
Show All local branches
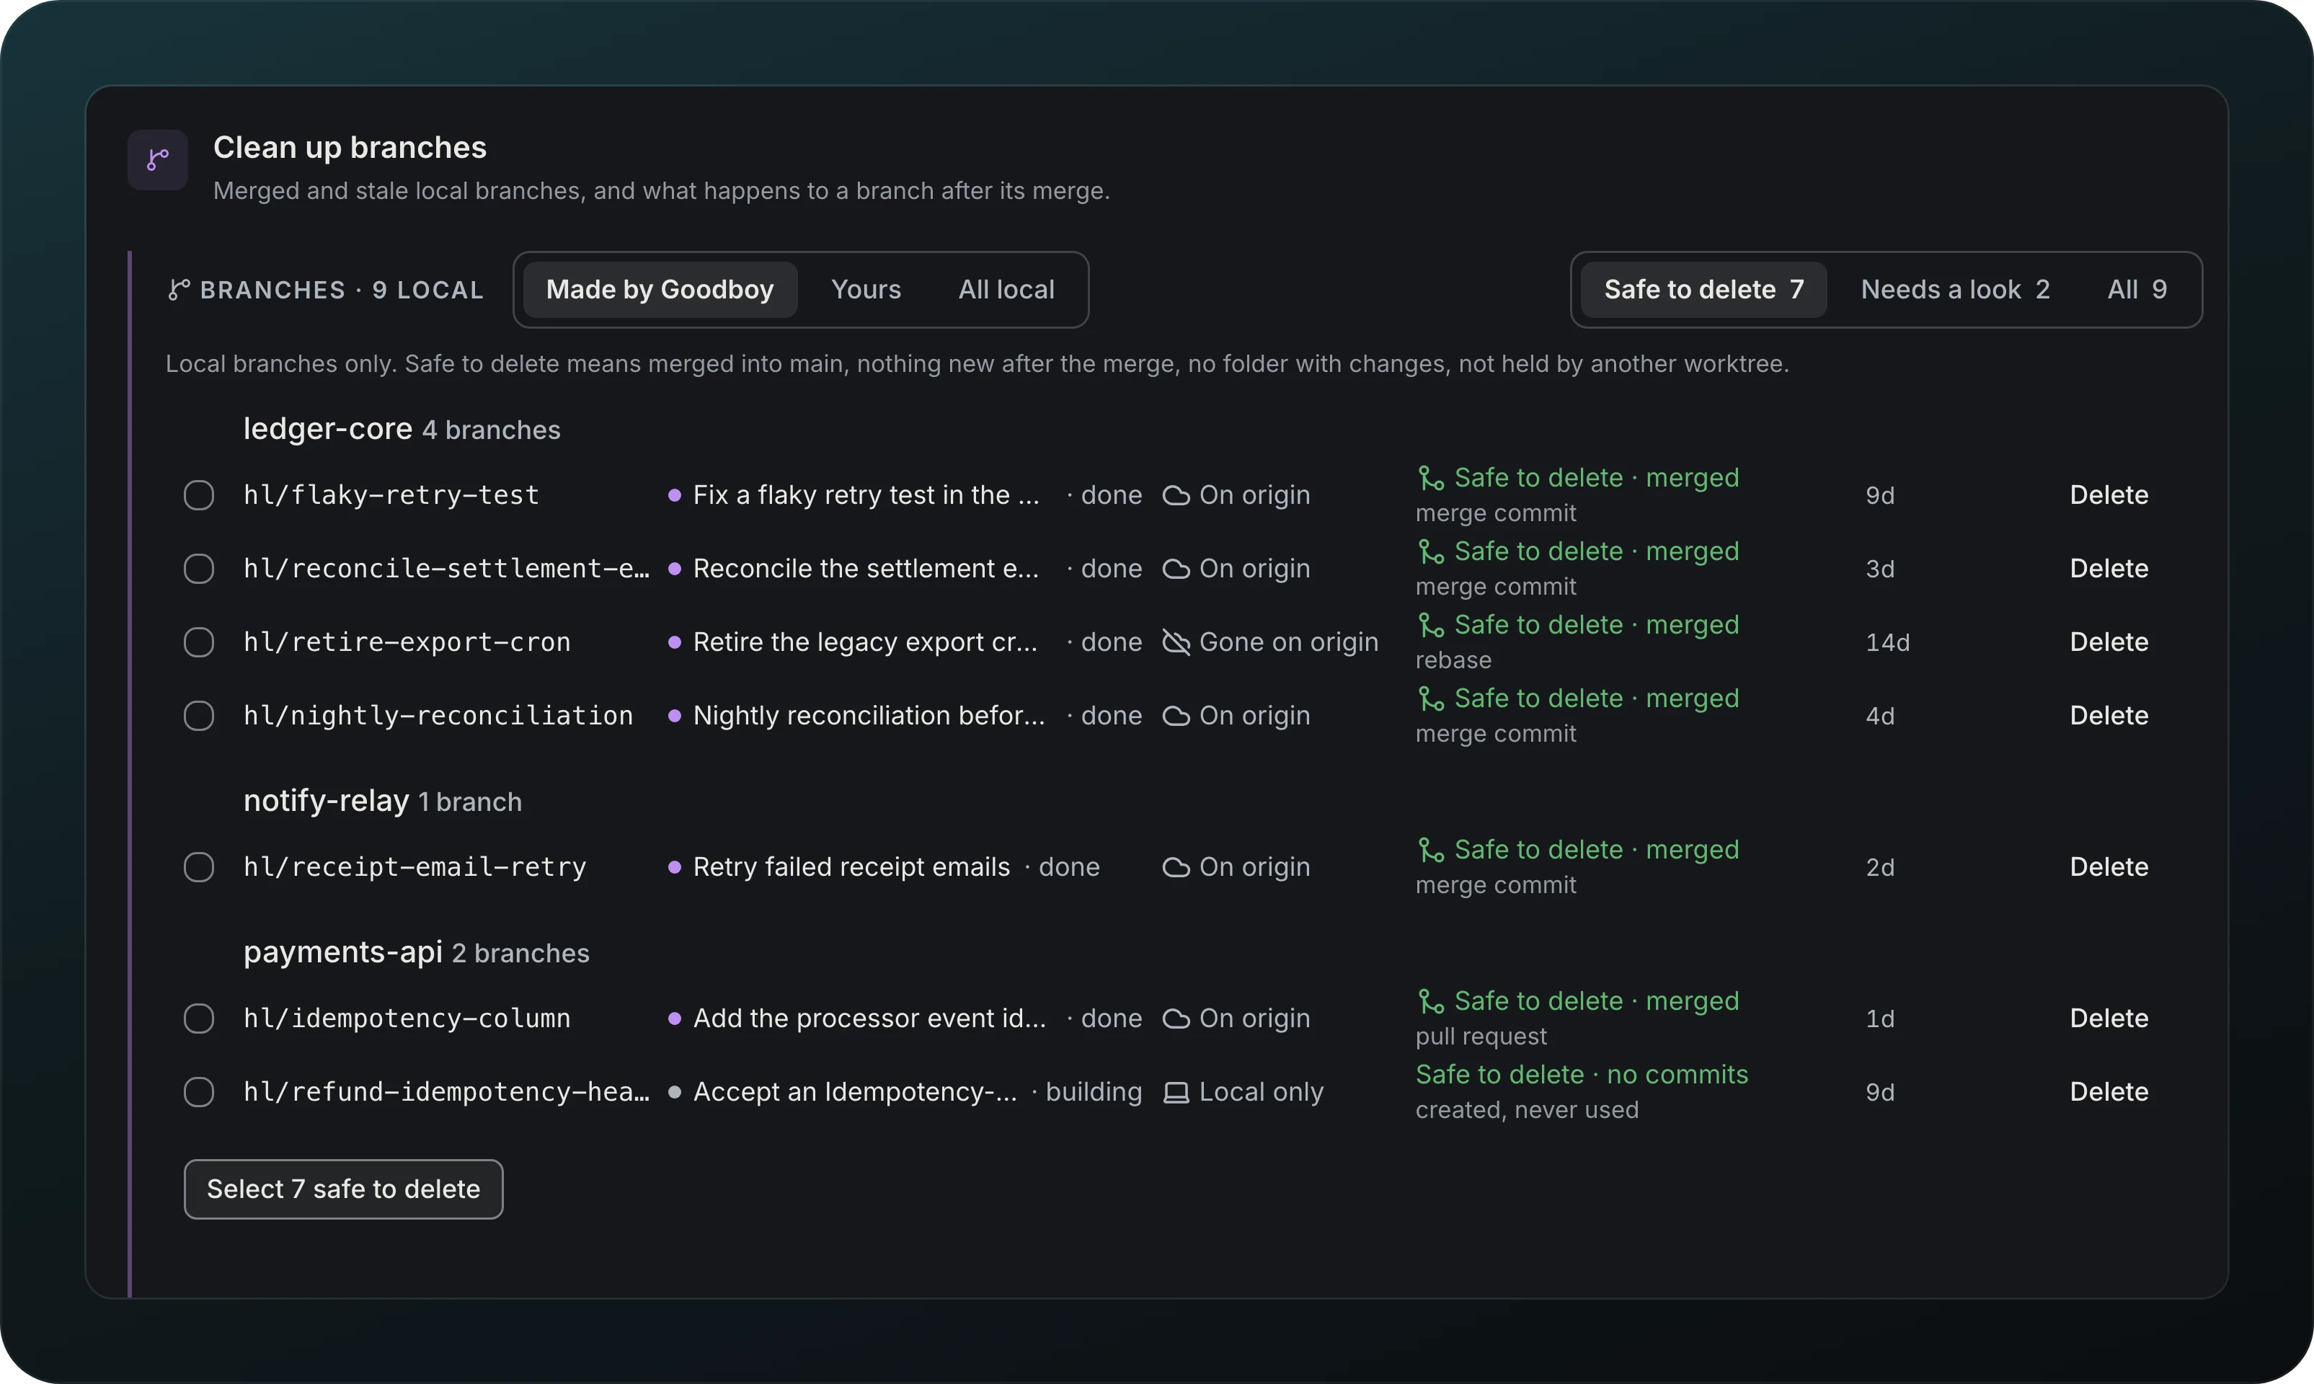coord(1006,290)
